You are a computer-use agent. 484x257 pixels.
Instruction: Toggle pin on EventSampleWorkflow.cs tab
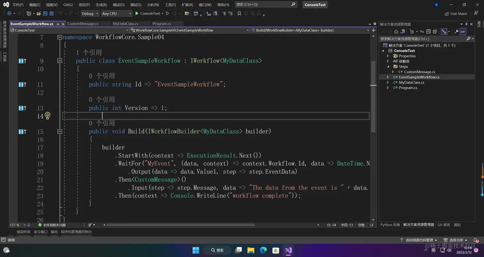[58, 24]
